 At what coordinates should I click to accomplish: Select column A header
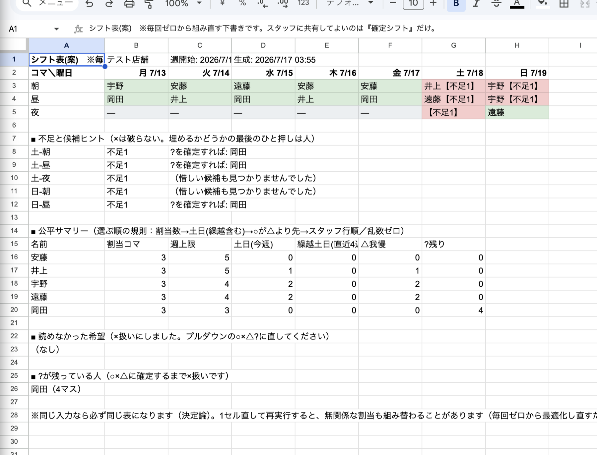tap(66, 45)
